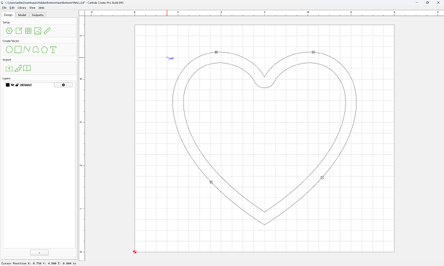
Task: Toggle the lock on DEFAULT layer
Action: [17, 85]
